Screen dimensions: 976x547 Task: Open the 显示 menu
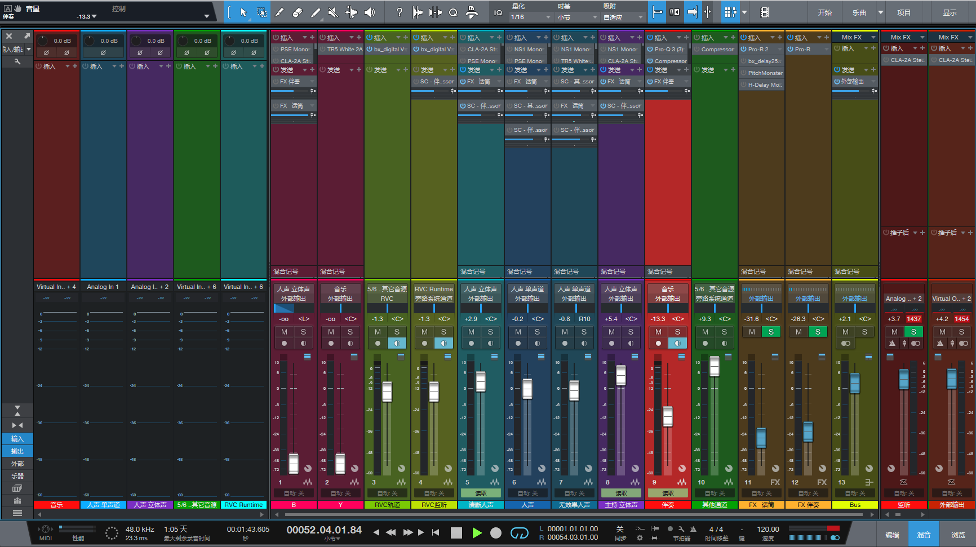(950, 12)
